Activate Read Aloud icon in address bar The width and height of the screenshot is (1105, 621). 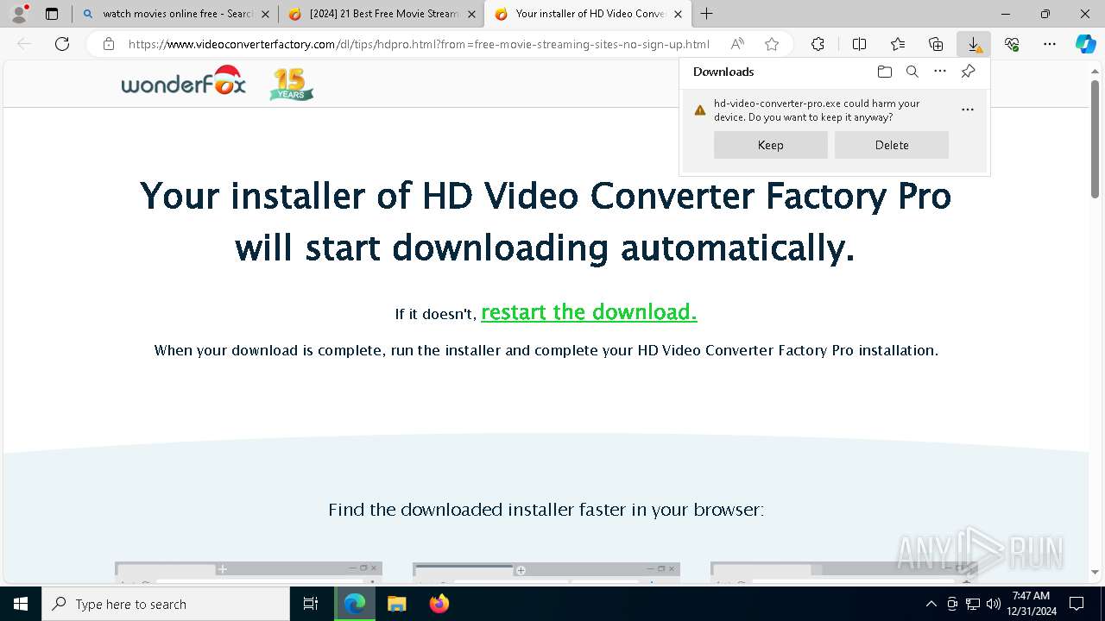click(737, 44)
